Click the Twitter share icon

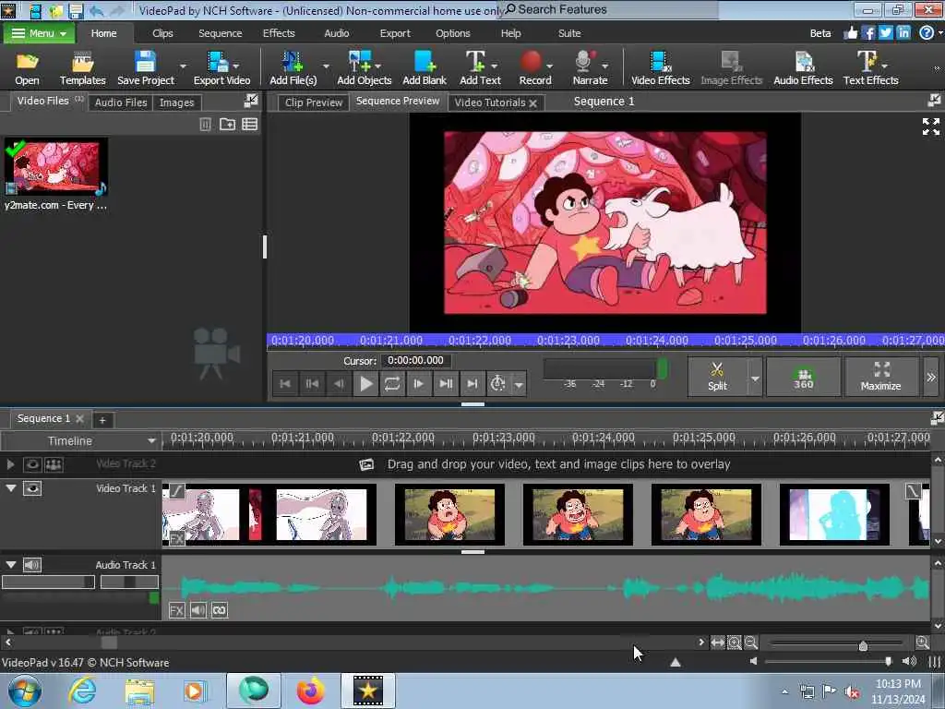[x=885, y=33]
